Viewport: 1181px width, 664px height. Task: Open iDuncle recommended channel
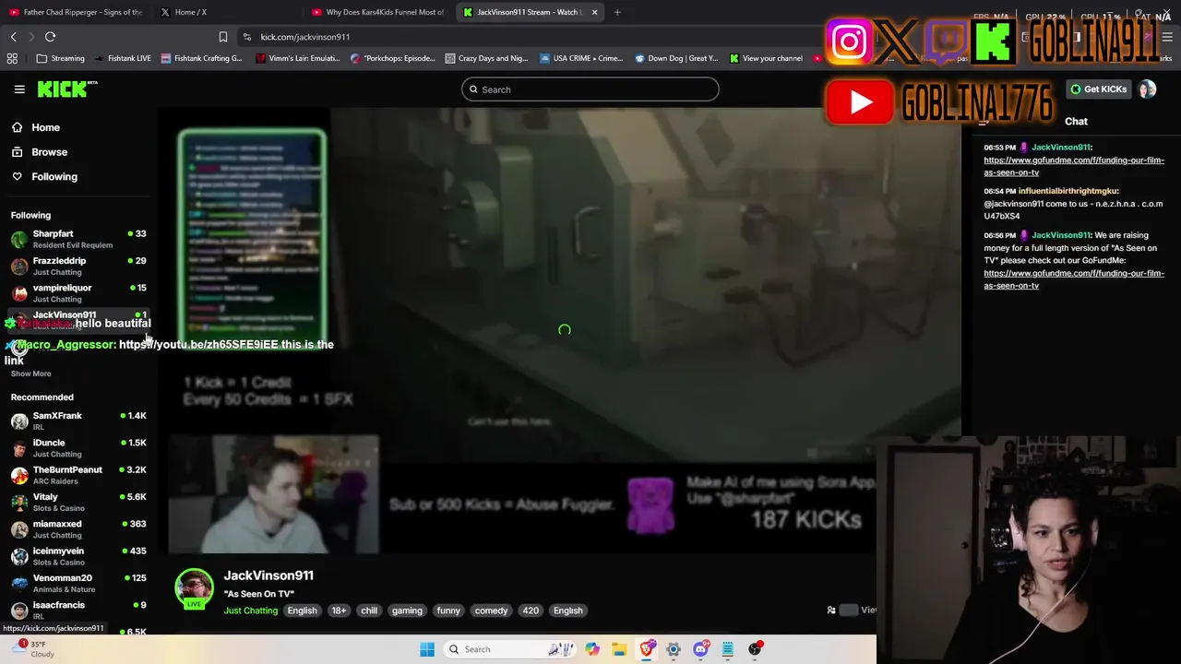[78, 447]
